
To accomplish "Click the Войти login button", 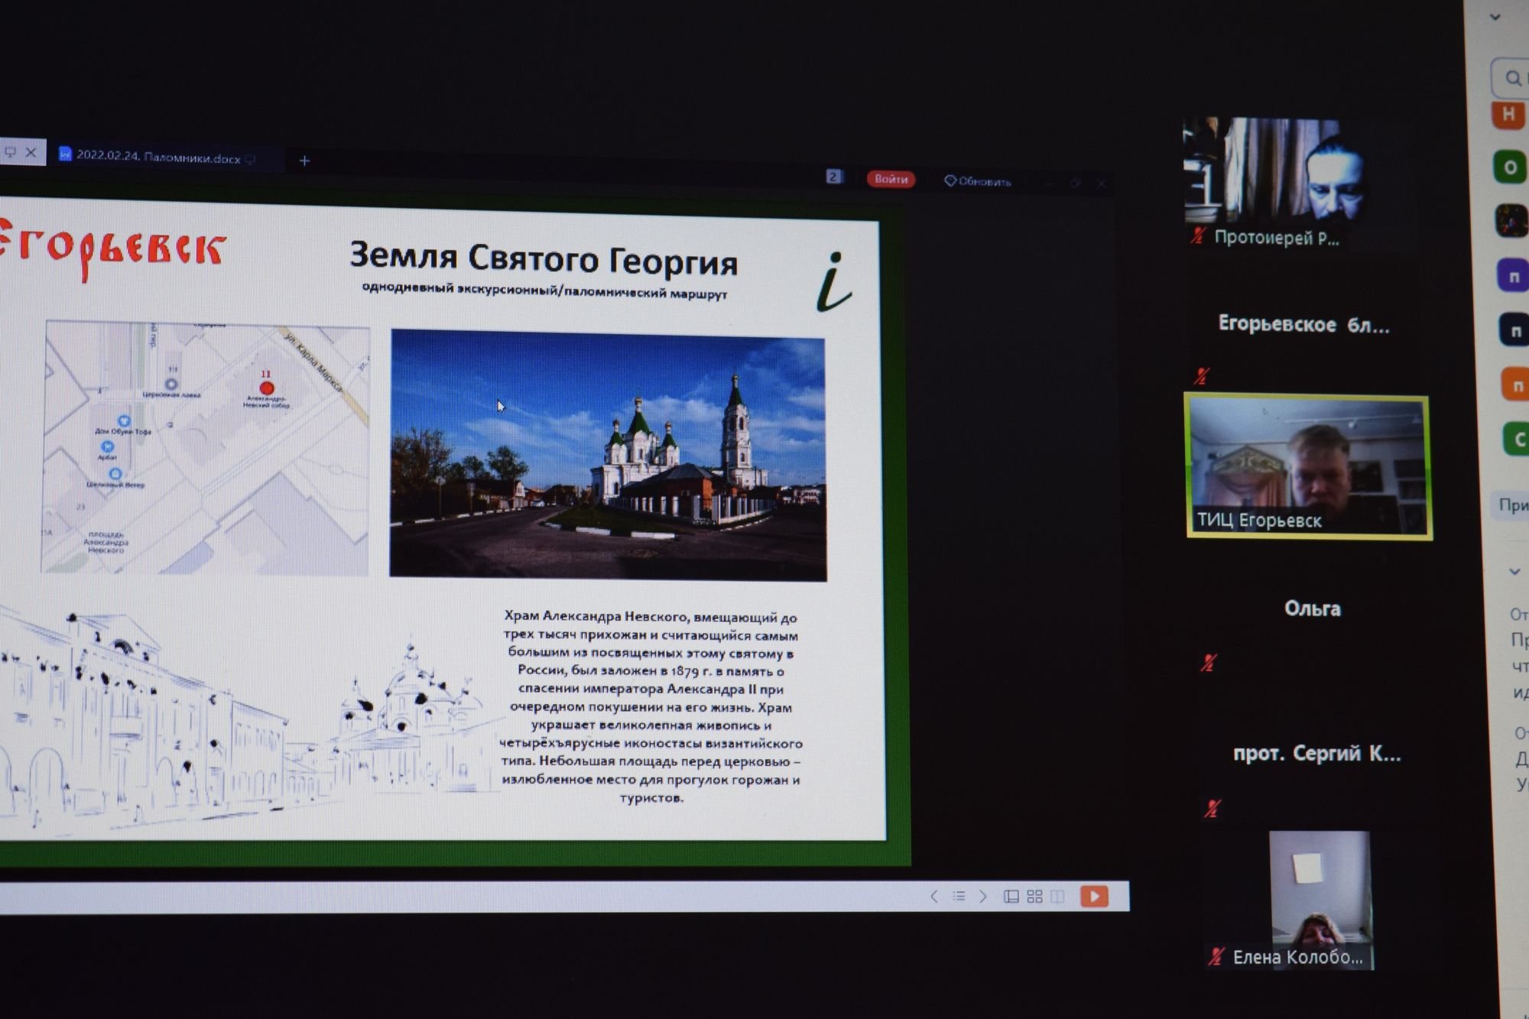I will pos(891,179).
